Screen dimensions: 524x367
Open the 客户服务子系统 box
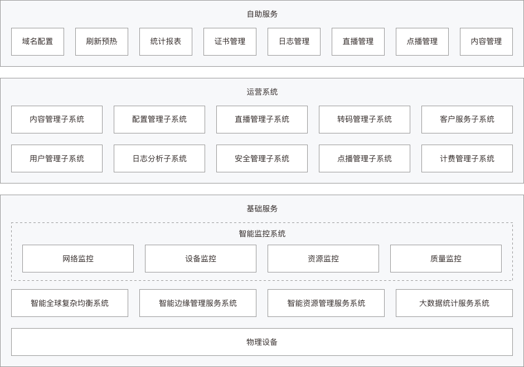pyautogui.click(x=467, y=120)
